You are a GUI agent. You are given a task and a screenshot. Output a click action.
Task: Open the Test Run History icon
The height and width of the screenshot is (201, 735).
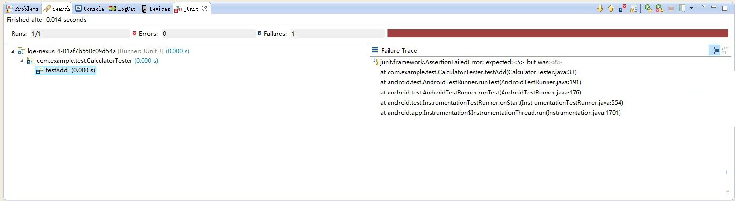(682, 8)
